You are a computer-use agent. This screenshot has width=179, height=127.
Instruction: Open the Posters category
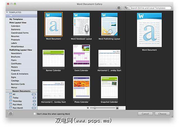[x=14, y=67]
